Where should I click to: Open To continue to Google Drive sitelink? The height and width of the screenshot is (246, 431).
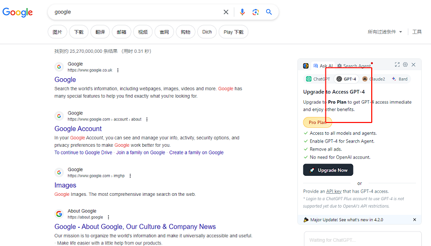[x=84, y=153]
